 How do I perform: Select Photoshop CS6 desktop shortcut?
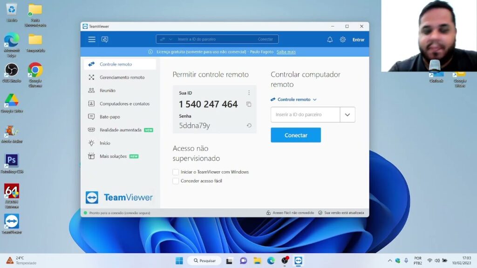12,164
